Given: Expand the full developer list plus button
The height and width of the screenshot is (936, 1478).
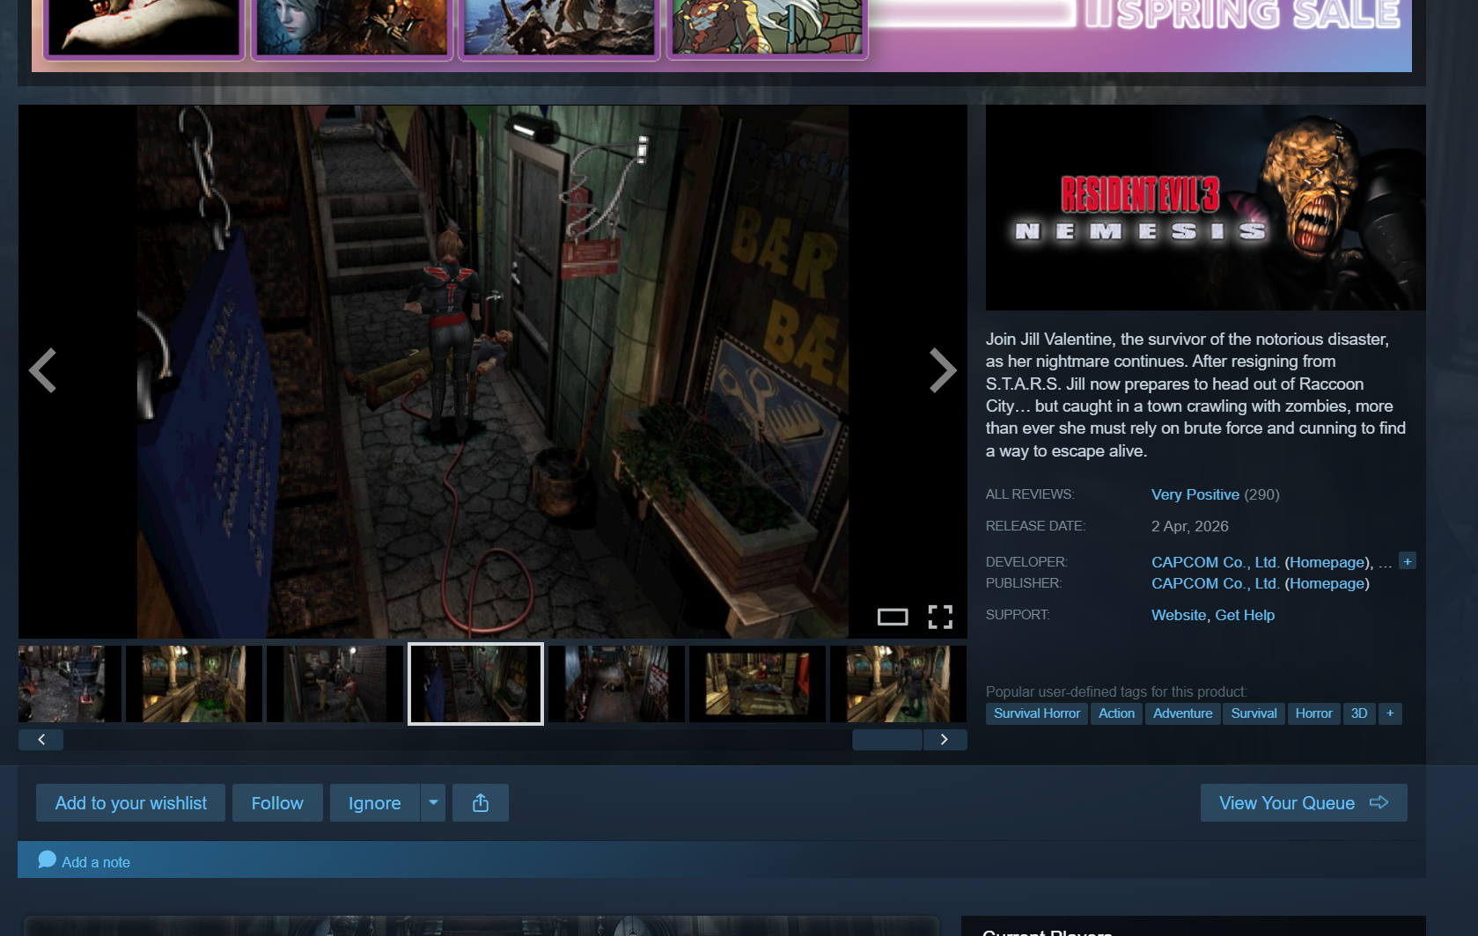Looking at the screenshot, I should [x=1408, y=561].
